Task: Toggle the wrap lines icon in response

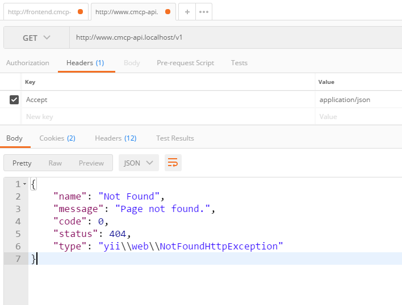Action: (173, 163)
